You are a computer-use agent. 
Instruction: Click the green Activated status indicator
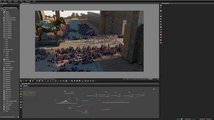coord(179,119)
